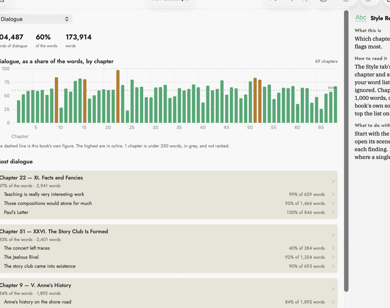Click the "How to read it" heading
This screenshot has width=390, height=308.
[x=371, y=58]
